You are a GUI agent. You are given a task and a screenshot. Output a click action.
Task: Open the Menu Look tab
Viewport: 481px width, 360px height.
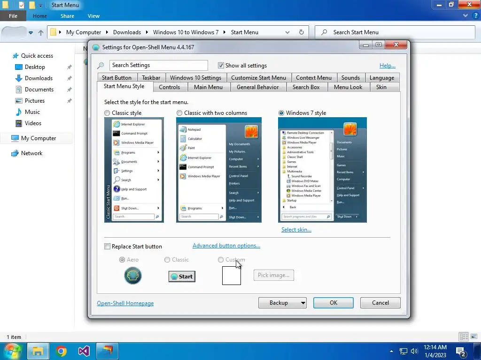348,87
